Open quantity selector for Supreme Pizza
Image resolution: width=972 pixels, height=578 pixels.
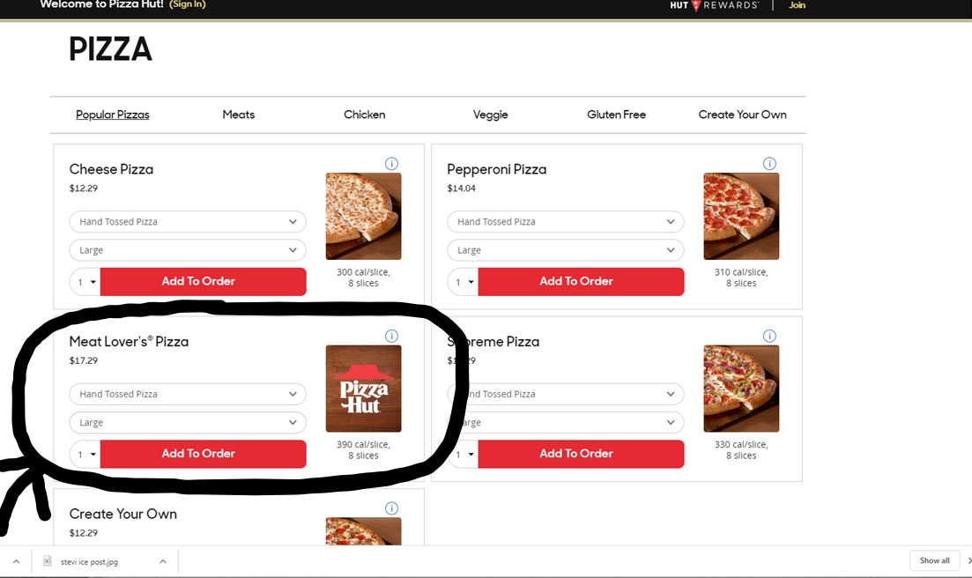[464, 454]
